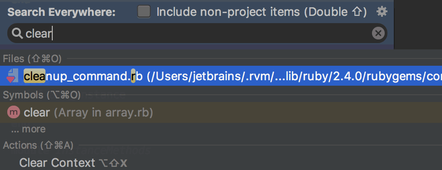Viewport: 442px width, 170px height.
Task: Focus the search field containing "clear"
Action: [x=197, y=34]
